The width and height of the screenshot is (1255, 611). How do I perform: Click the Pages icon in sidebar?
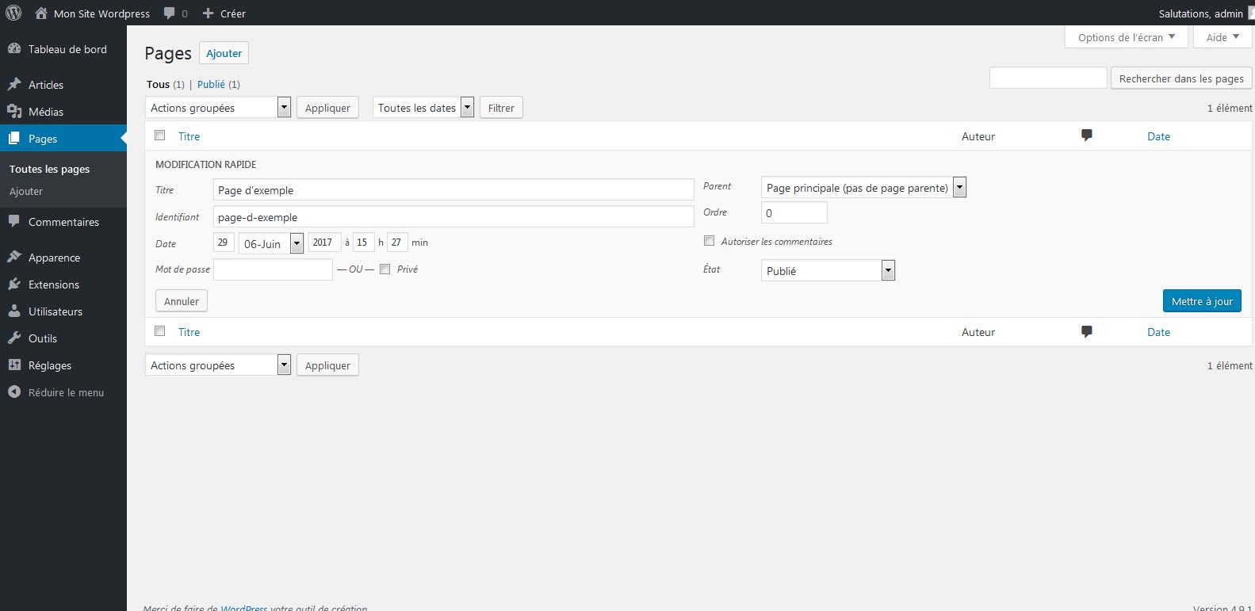[x=14, y=138]
